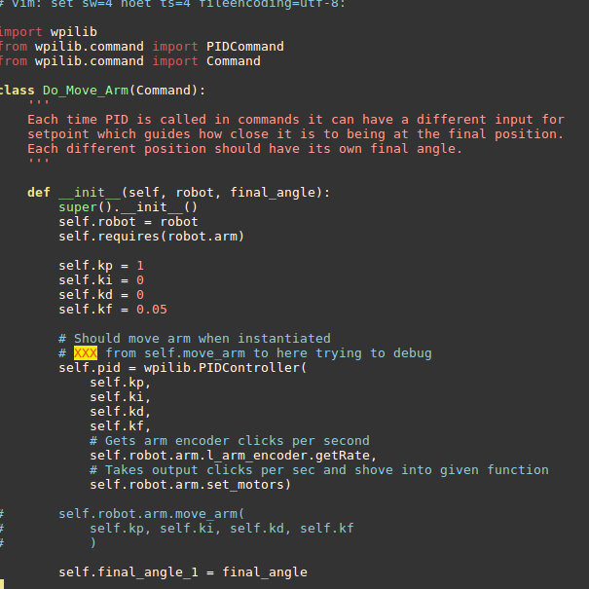This screenshot has width=589, height=589.
Task: Click the self.kp = 1 assignment
Action: point(101,266)
